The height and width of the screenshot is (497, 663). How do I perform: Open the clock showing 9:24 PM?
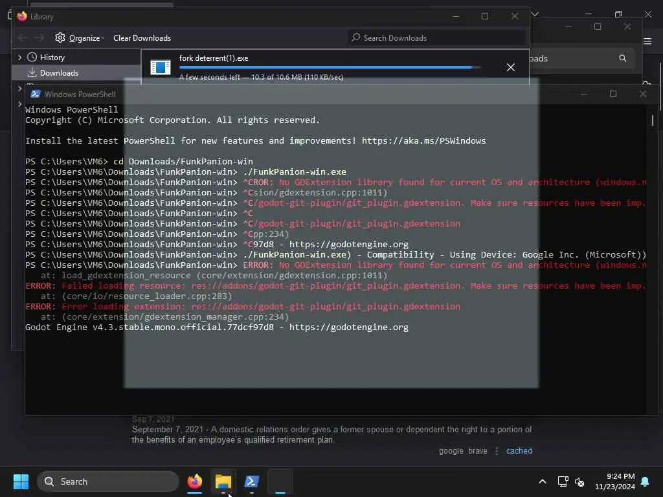pos(615,481)
